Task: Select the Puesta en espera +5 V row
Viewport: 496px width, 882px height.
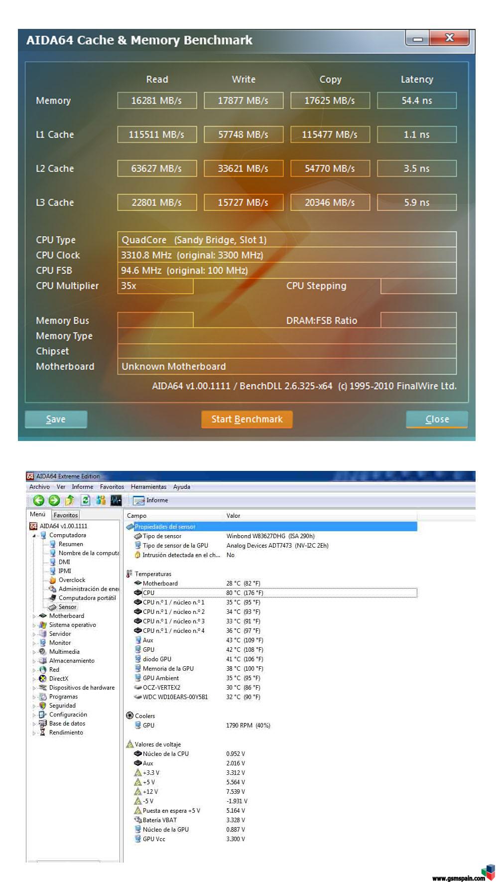Action: coord(271,811)
